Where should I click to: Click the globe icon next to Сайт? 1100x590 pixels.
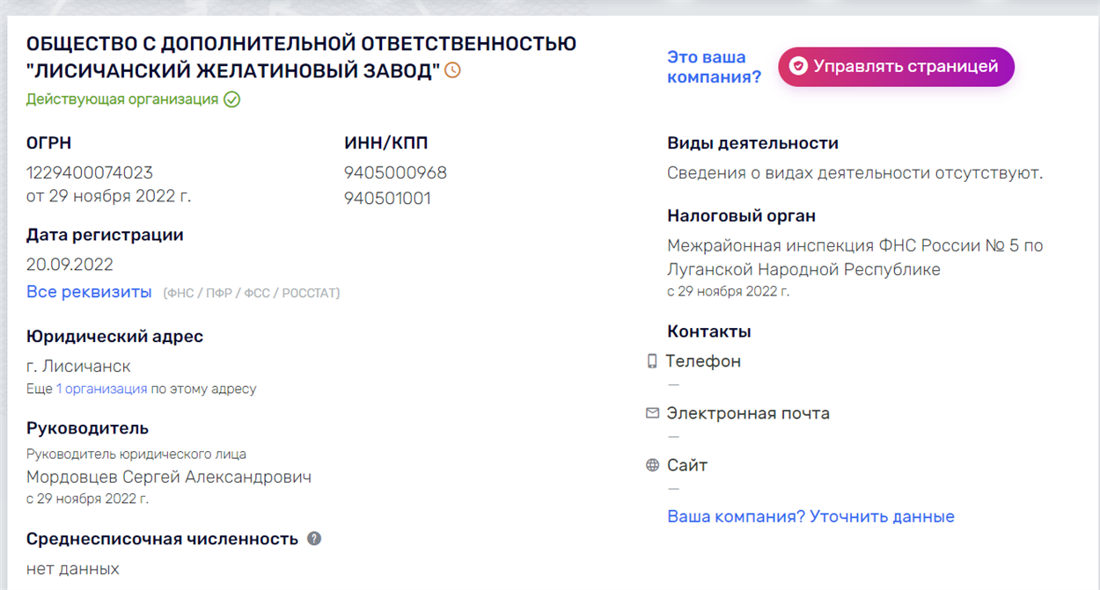pos(652,465)
